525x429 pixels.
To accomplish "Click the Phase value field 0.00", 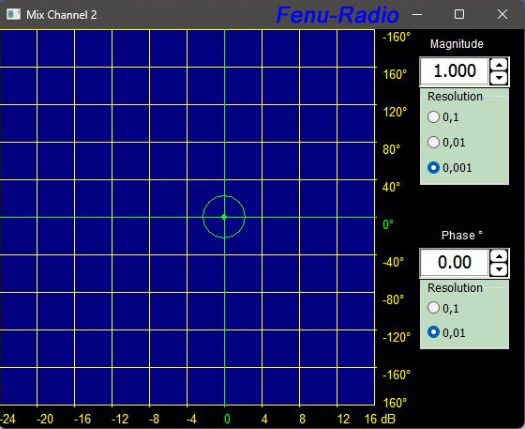I will 455,263.
